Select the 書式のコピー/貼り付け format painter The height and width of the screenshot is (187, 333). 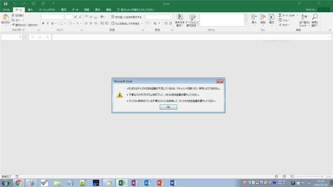25,25
